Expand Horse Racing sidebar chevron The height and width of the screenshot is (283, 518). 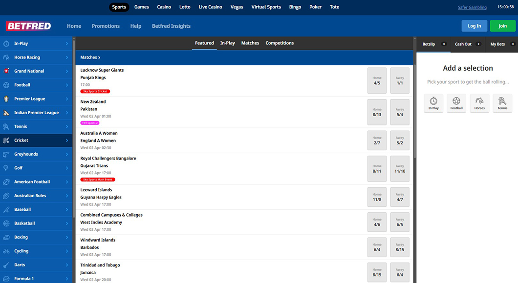67,58
